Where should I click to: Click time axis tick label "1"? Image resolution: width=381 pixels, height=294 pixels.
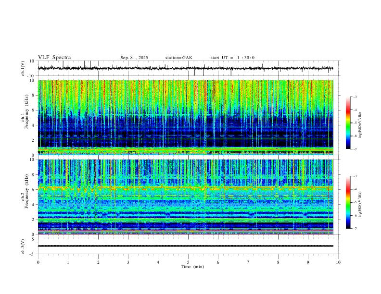tap(68, 262)
